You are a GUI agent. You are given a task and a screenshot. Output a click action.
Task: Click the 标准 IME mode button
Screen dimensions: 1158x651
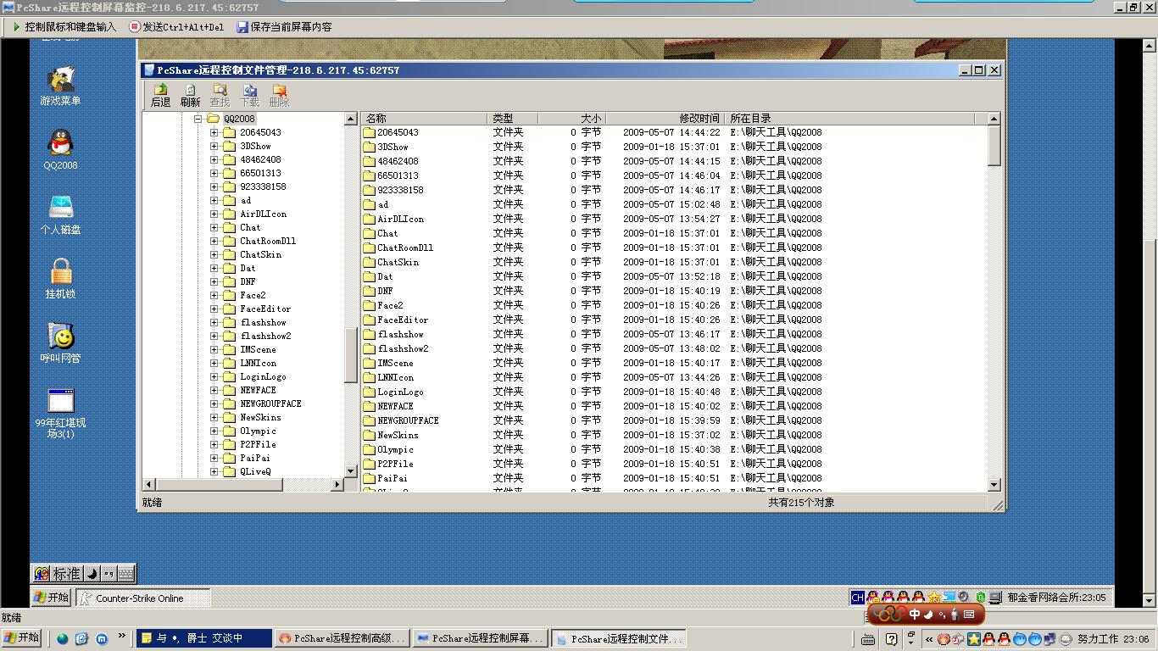(x=66, y=574)
